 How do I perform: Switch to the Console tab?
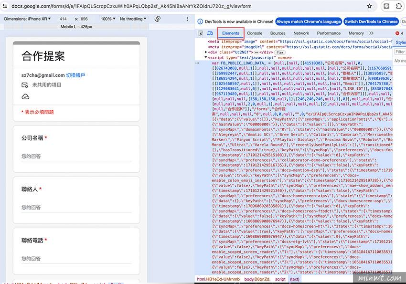click(x=255, y=33)
